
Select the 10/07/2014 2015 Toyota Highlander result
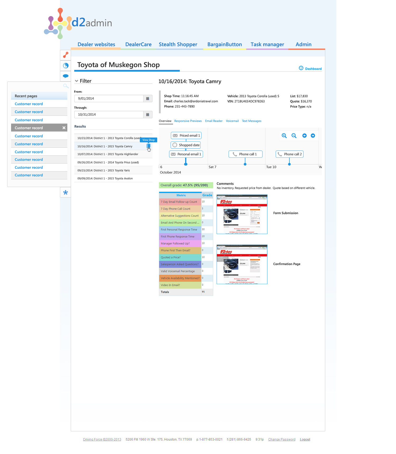113,154
